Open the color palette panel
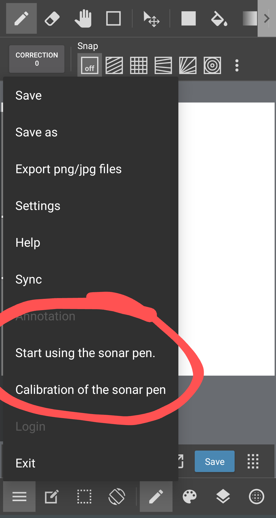This screenshot has width=276, height=518. pyautogui.click(x=189, y=497)
